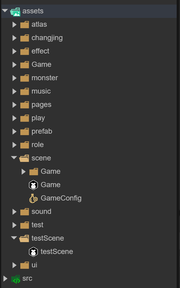Click the Game scene file icon
This screenshot has width=180, height=288.
(x=33, y=185)
